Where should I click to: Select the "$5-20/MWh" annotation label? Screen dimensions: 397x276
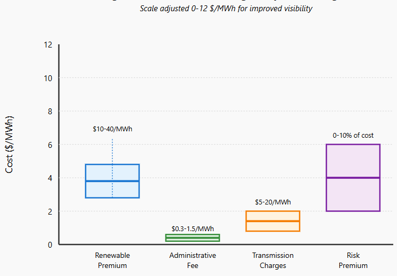(273, 202)
